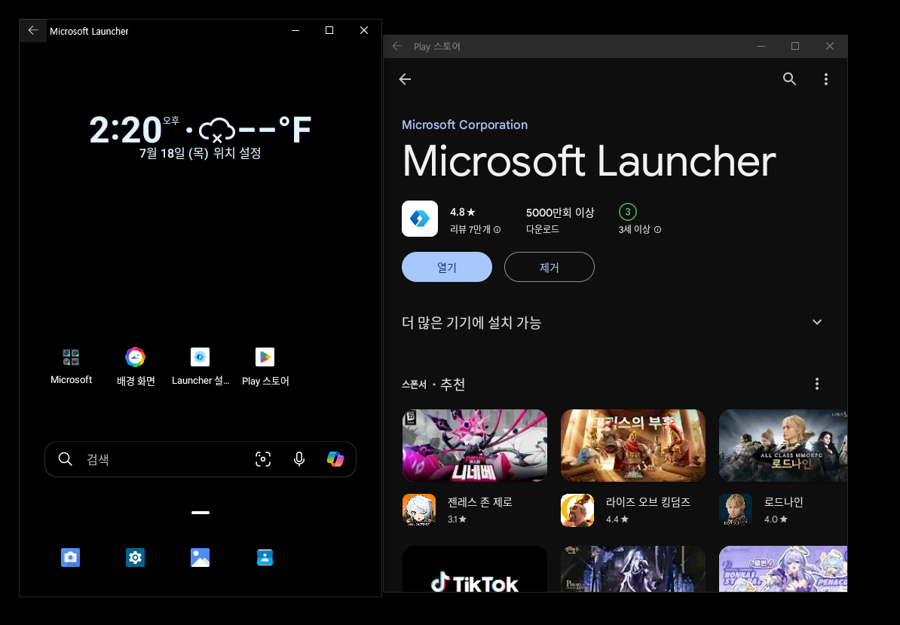The height and width of the screenshot is (625, 900).
Task: Expand 더 많은 기기에 설치 가능 section
Action: pos(817,322)
